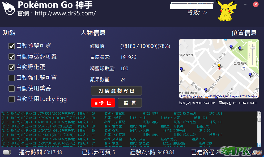
Task: Click the Pikachu avatar image
Action: 227,11
